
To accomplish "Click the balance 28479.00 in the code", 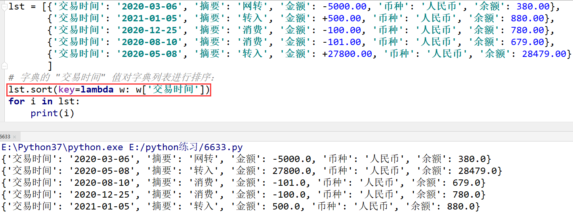I will point(544,54).
